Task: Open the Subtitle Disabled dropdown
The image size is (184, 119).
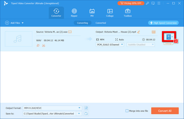Action: click(x=140, y=45)
